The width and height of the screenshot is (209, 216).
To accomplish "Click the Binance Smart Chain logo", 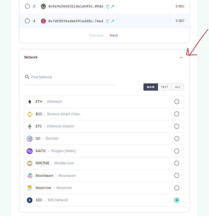I will click(x=30, y=114).
